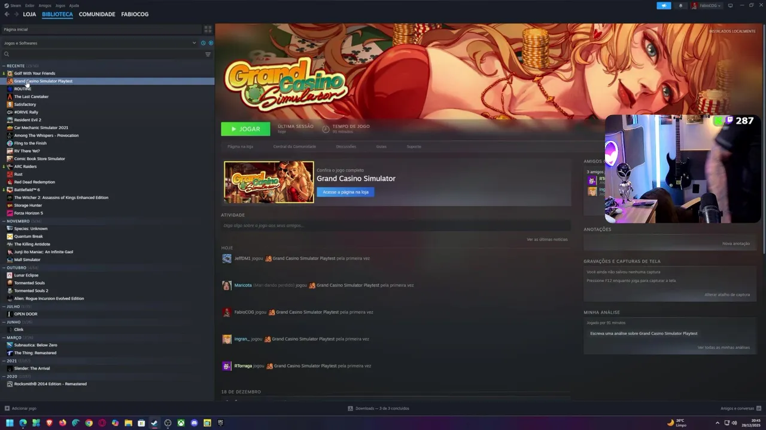Collapse the NOVEMBRO category
The image size is (766, 430).
4,221
